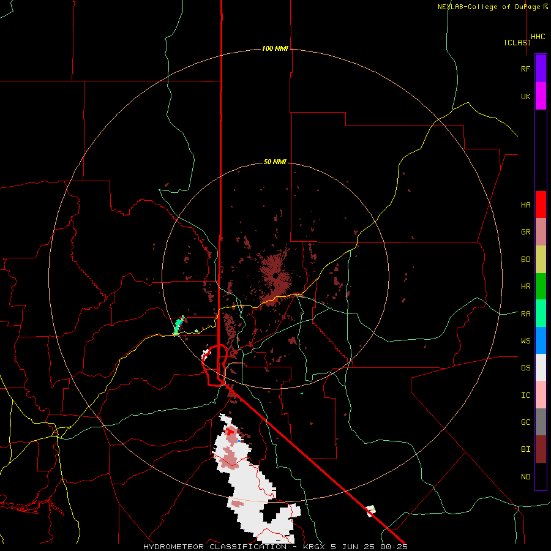Click the radar site center cone
551x551 pixels.
[x=276, y=276]
